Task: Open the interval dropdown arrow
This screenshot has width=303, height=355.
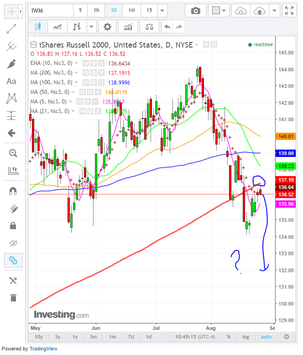Action: pos(162,11)
